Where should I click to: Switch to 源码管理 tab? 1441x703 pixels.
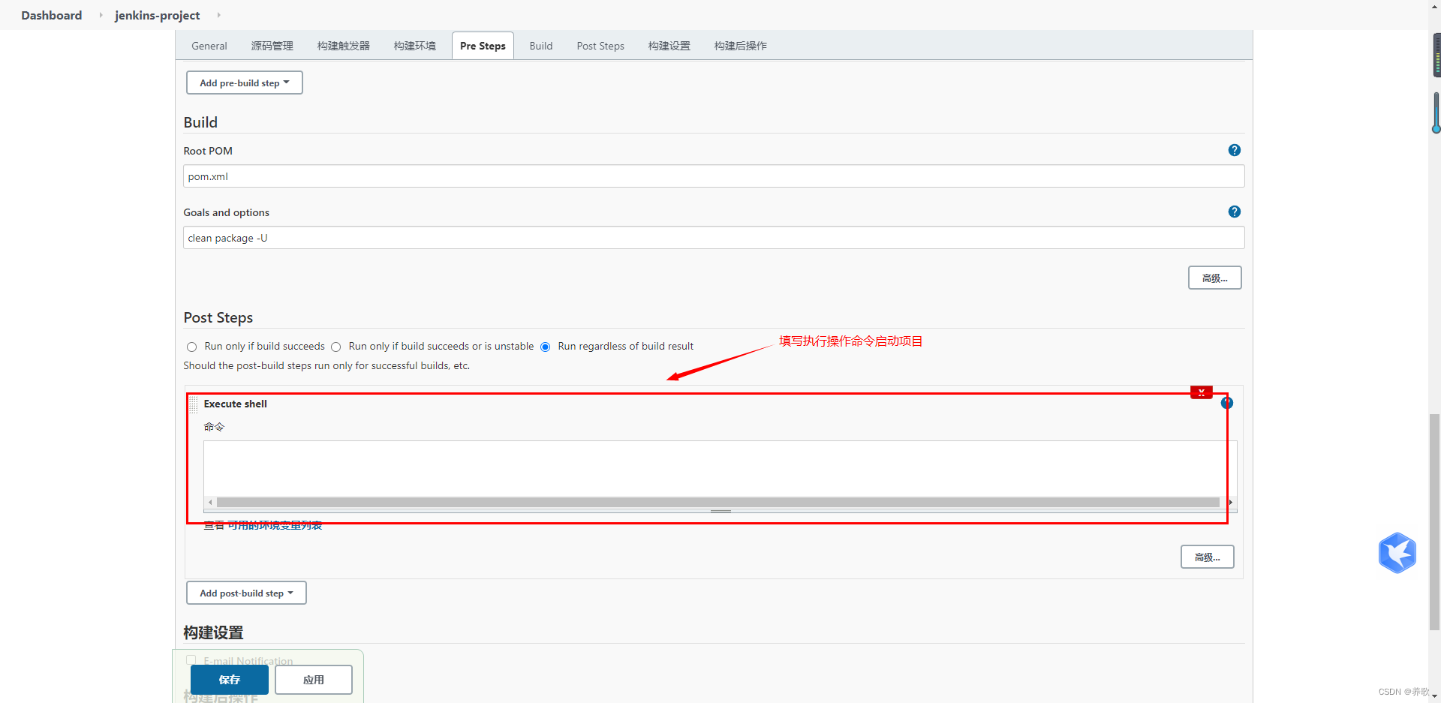pos(272,46)
